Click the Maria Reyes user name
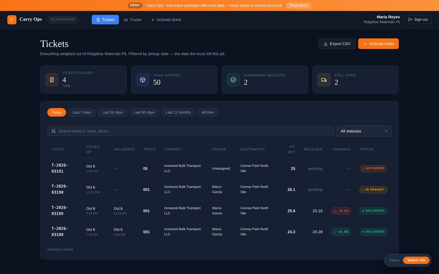This screenshot has height=274, width=439. coord(388,17)
